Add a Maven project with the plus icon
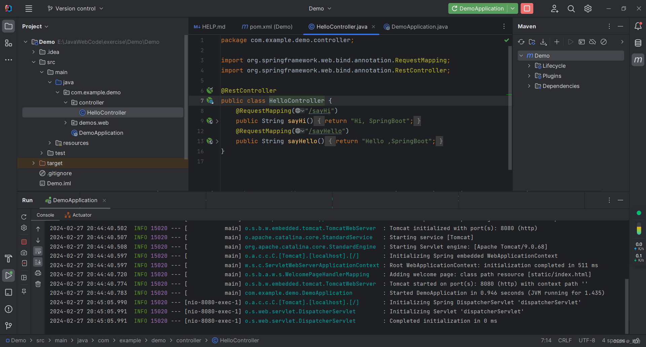 pos(557,42)
